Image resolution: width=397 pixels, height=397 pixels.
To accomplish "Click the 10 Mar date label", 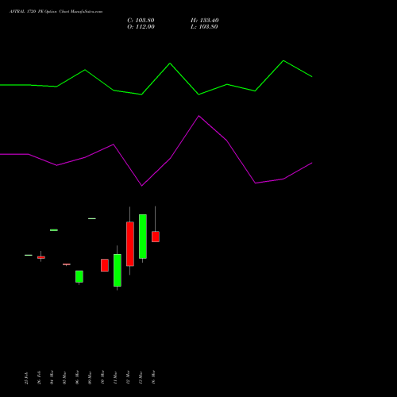I will pos(102,377).
